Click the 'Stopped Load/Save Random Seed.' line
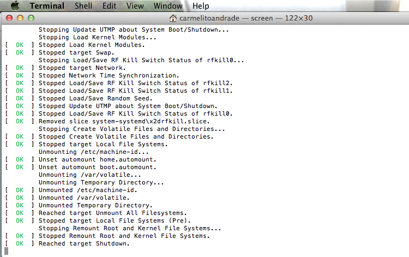 95,98
